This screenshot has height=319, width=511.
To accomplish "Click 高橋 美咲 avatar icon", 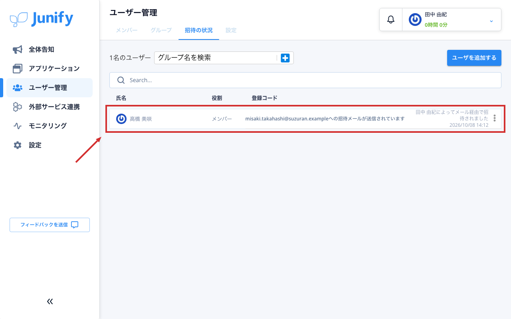I will [x=121, y=119].
